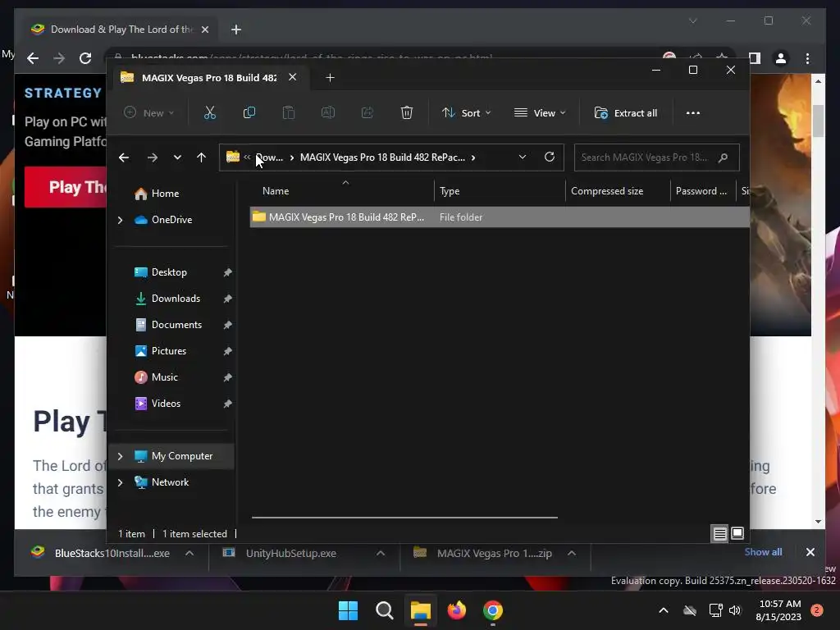Click the Paste icon in Explorer toolbar
Image resolution: width=840 pixels, height=630 pixels.
pos(289,113)
